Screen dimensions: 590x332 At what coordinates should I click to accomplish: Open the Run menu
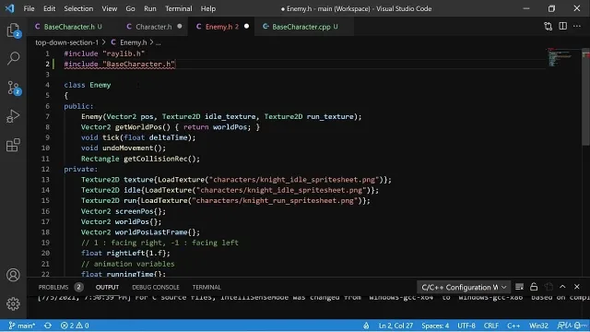point(149,8)
